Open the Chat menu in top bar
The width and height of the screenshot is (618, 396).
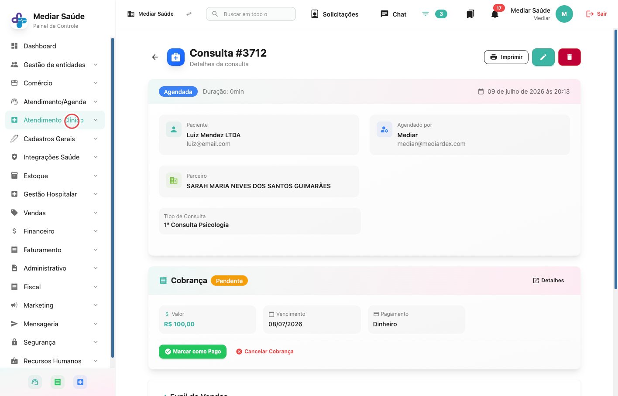pos(393,14)
